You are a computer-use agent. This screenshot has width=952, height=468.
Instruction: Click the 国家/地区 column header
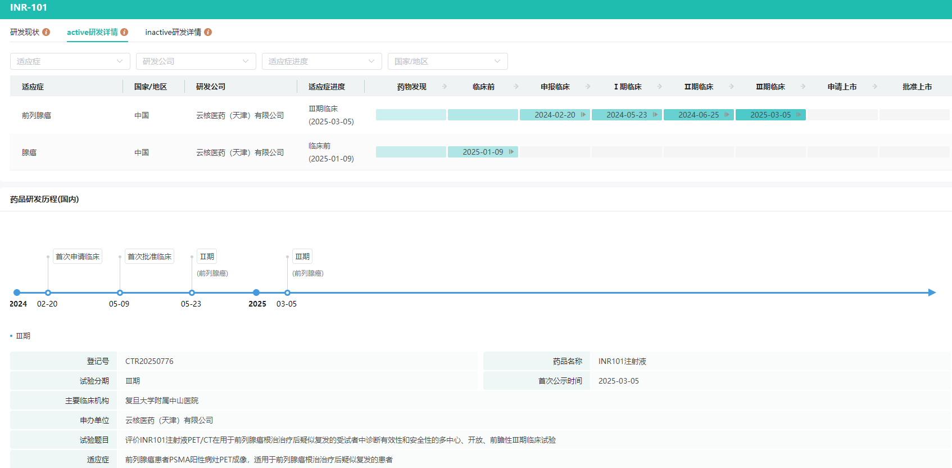151,87
